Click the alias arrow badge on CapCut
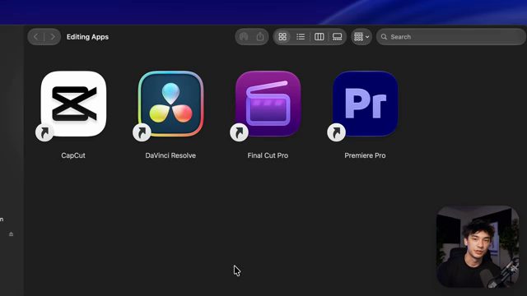Image resolution: width=527 pixels, height=296 pixels. (x=44, y=132)
